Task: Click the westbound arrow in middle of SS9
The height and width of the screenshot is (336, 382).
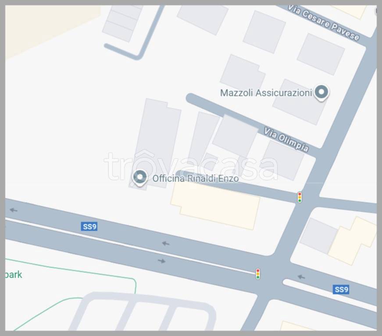Action: tap(166, 243)
